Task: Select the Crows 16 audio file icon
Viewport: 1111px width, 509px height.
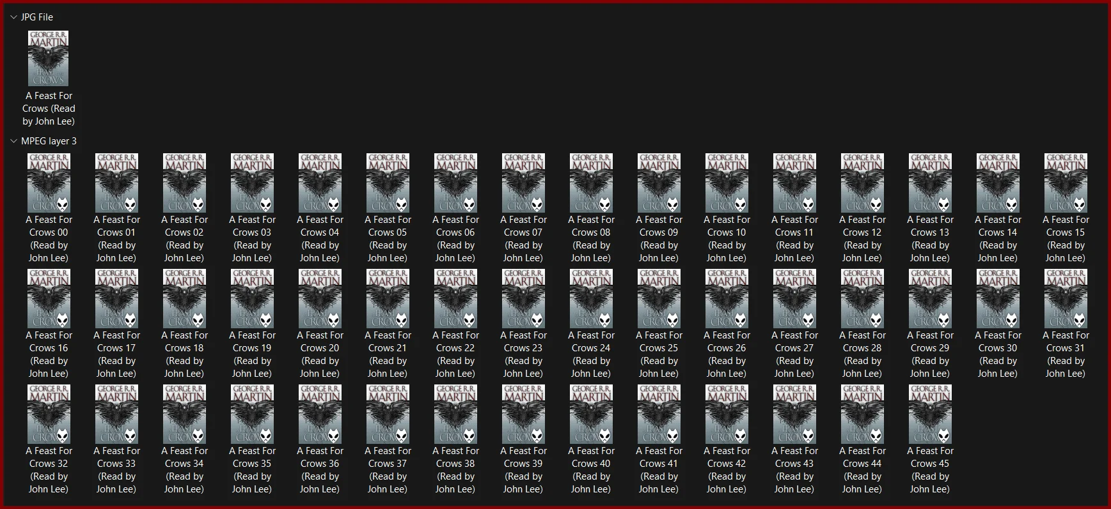Action: [x=49, y=298]
